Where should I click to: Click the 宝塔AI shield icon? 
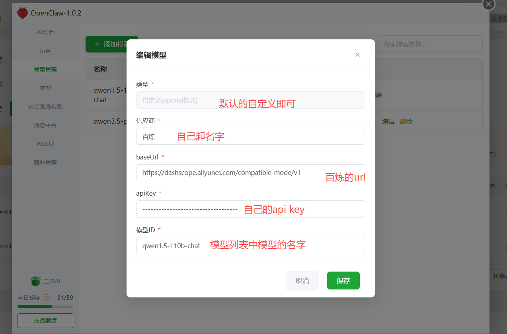36,281
